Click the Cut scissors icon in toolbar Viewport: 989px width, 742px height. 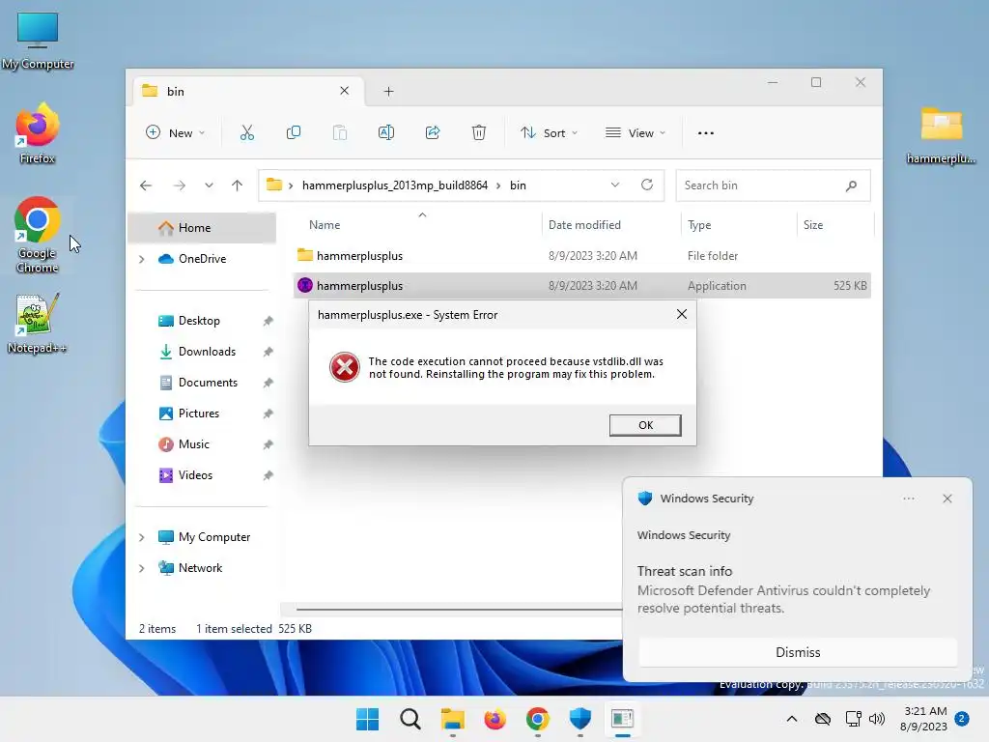(246, 132)
